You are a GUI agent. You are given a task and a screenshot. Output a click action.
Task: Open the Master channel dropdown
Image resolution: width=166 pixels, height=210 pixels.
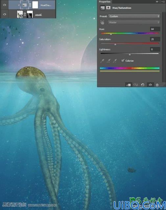pyautogui.click(x=134, y=22)
